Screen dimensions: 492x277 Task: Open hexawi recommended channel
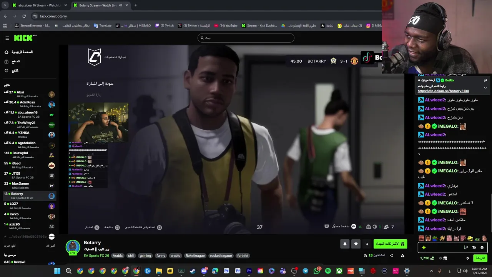click(29, 262)
